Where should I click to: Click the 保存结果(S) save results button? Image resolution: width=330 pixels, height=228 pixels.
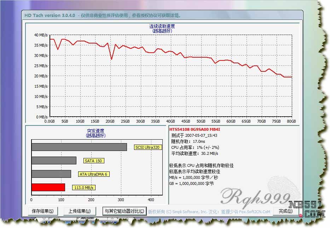click(x=42, y=211)
